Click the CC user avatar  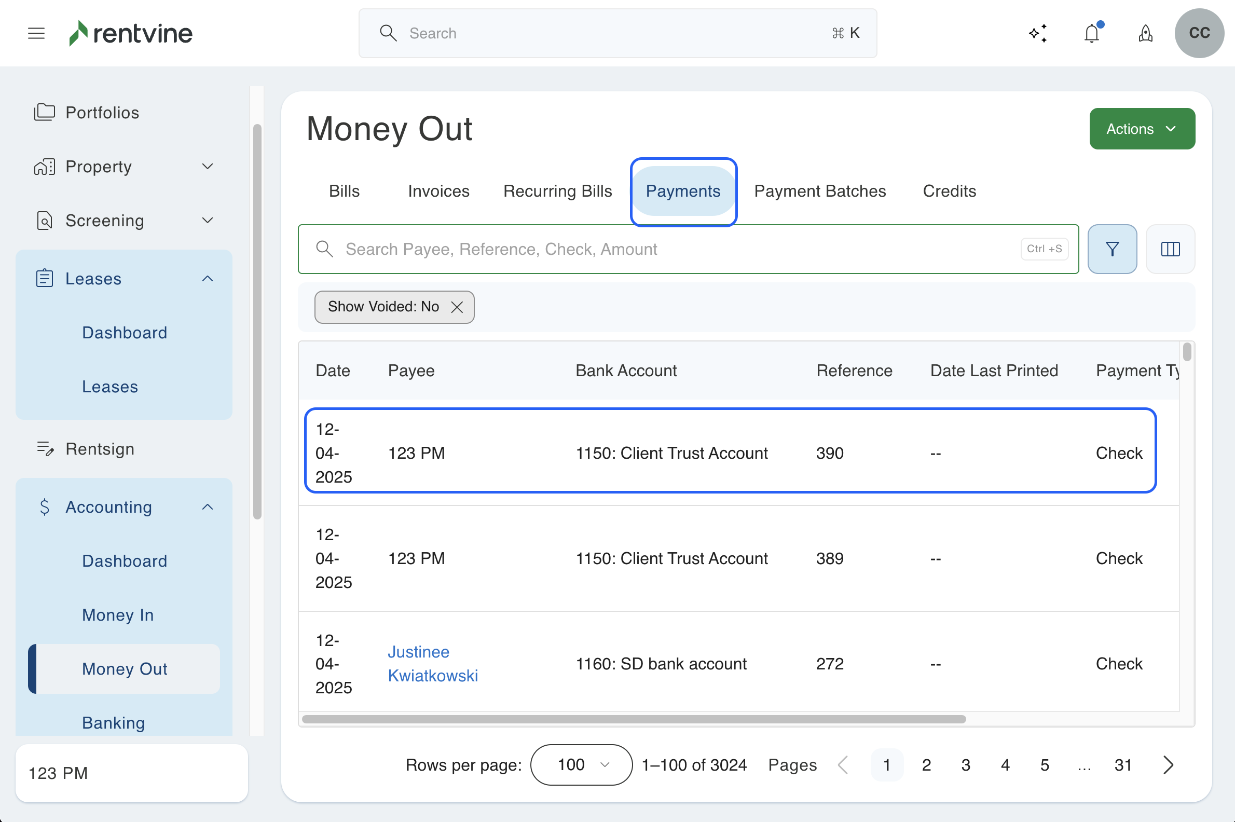[x=1199, y=33]
